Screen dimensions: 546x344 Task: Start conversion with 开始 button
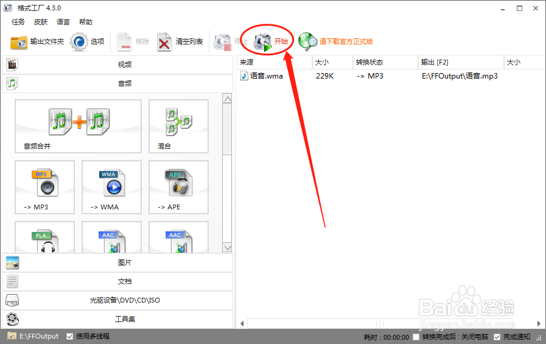[270, 42]
